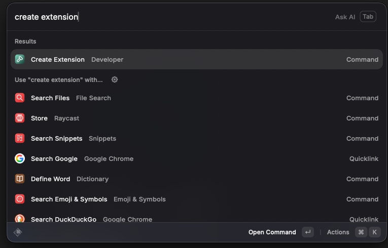Click 'Quicklink' label on Search Google row
The width and height of the screenshot is (388, 248).
[x=364, y=159]
